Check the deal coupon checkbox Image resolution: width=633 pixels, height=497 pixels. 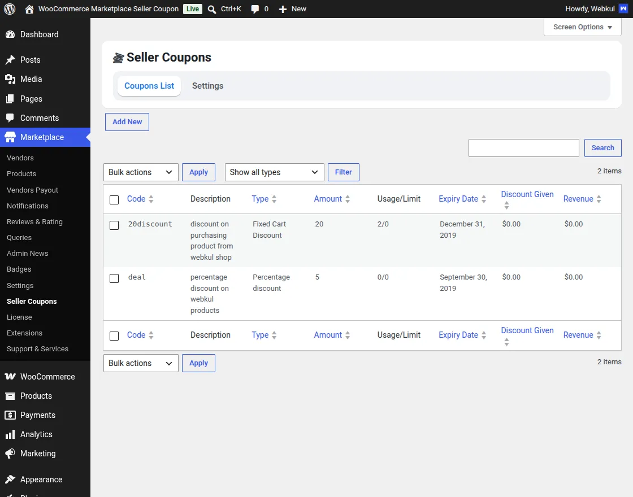(114, 278)
